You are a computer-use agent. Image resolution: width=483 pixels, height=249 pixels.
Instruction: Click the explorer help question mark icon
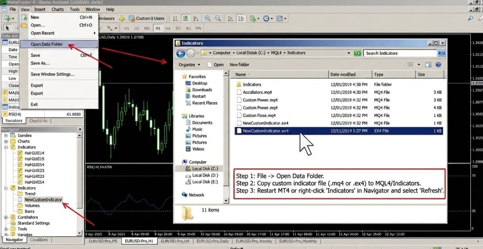438,64
